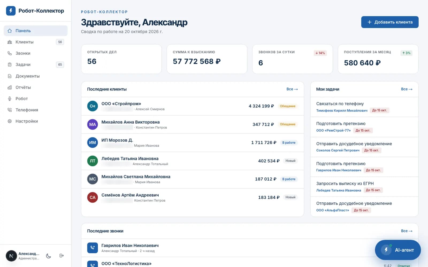Click the user avatar at sidebar bottom
This screenshot has height=267, width=428.
click(11, 256)
